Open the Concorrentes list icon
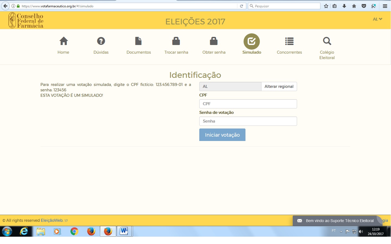This screenshot has height=244, width=391. coord(289,41)
